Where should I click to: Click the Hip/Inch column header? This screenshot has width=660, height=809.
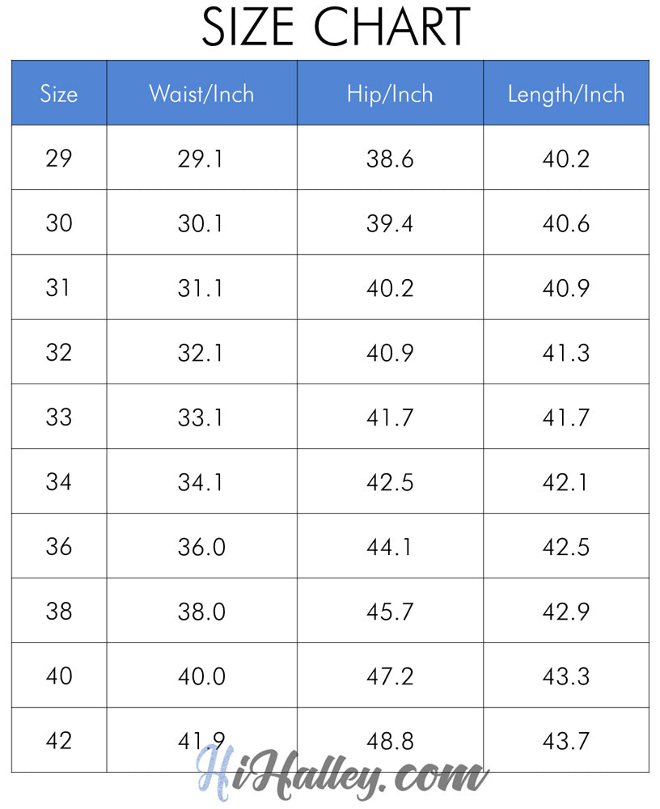click(x=390, y=94)
